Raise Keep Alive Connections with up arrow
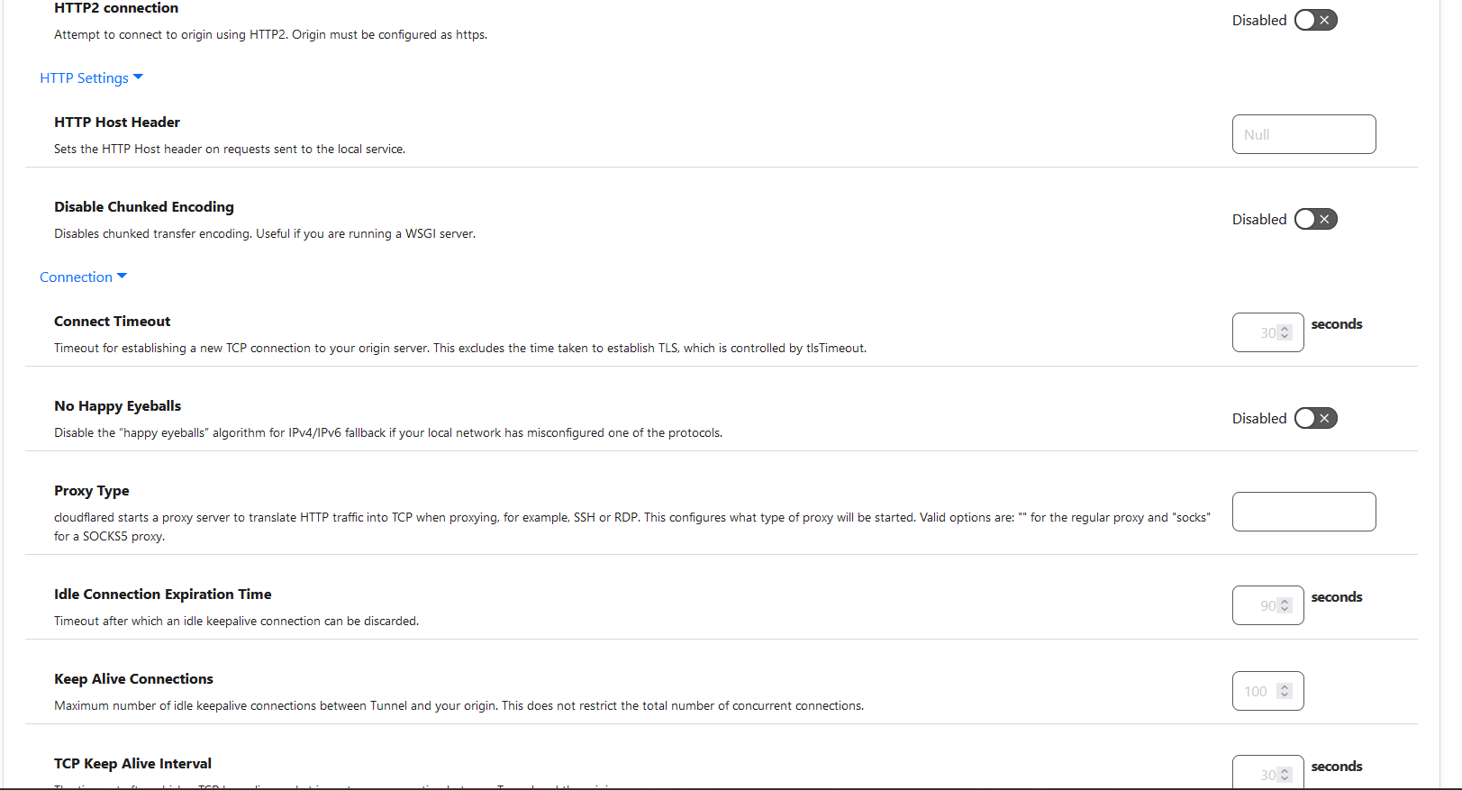The height and width of the screenshot is (790, 1462). pos(1285,687)
